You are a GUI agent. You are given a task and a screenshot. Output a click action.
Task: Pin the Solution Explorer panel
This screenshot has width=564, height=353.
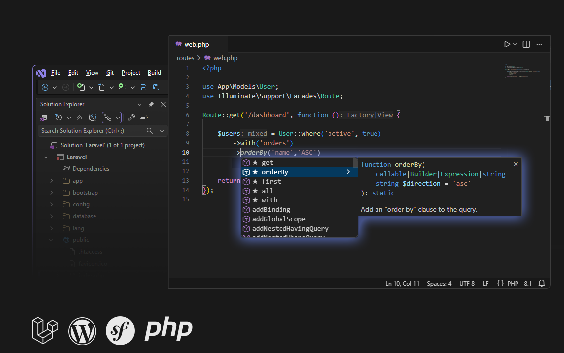(151, 104)
